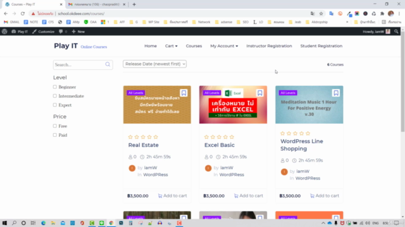Viewport: 405px width, 227px height.
Task: Open the Chrome profile avatar
Action: (391, 13)
